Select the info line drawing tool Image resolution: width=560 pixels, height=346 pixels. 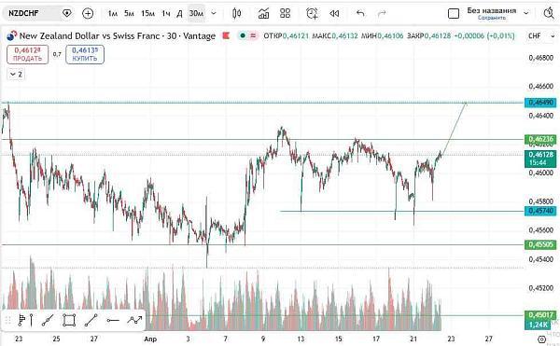pos(48,320)
